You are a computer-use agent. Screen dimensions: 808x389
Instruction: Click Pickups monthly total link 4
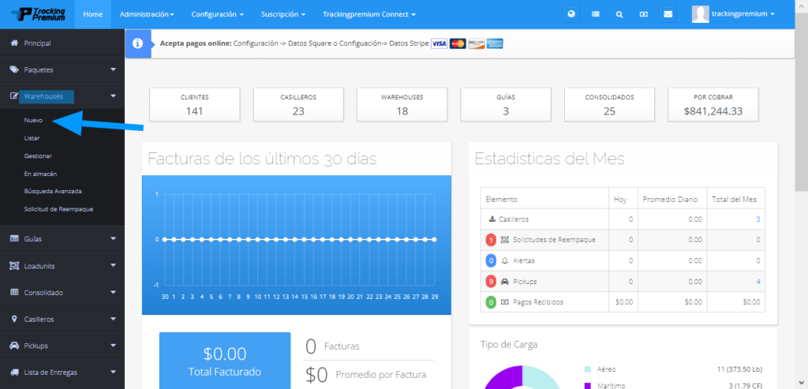point(758,282)
